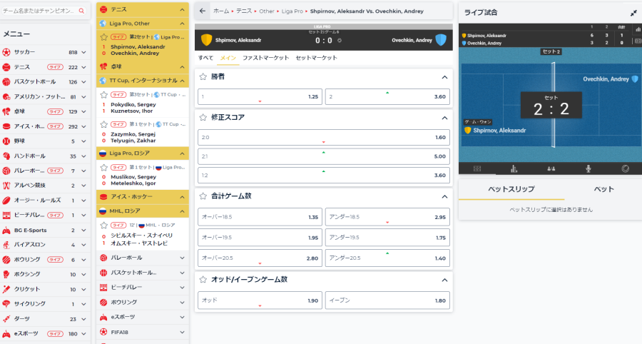The width and height of the screenshot is (642, 344).
Task: Switch to the ファストマーケット tab
Action: [266, 58]
